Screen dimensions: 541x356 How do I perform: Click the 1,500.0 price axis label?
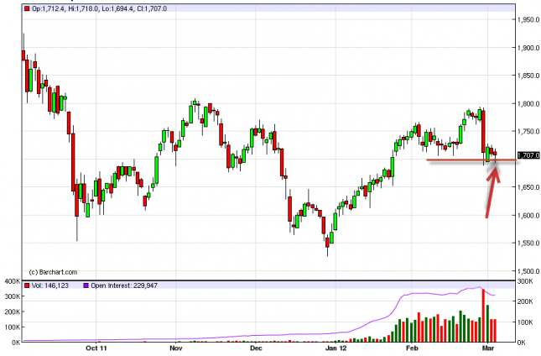528,271
